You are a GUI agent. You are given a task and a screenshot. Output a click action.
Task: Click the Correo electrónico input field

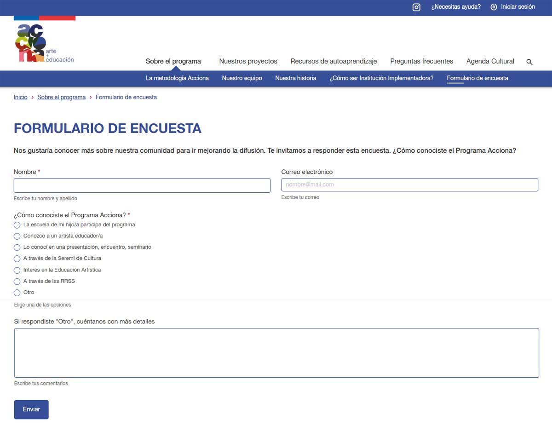click(x=410, y=184)
